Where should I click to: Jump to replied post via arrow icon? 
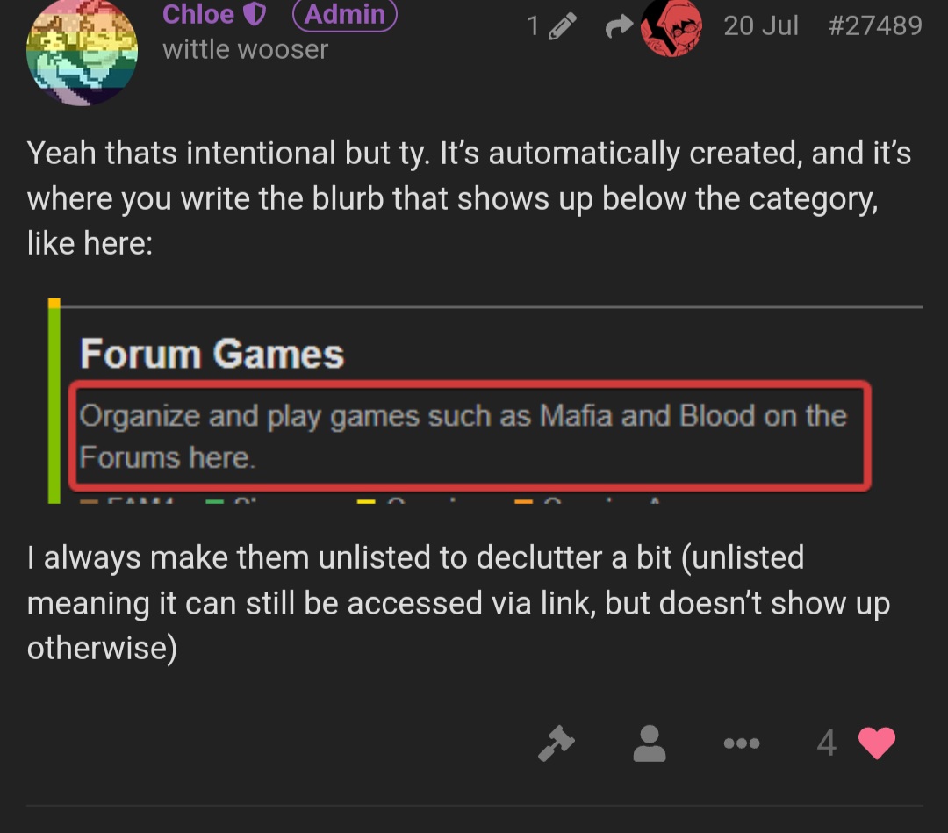point(619,26)
